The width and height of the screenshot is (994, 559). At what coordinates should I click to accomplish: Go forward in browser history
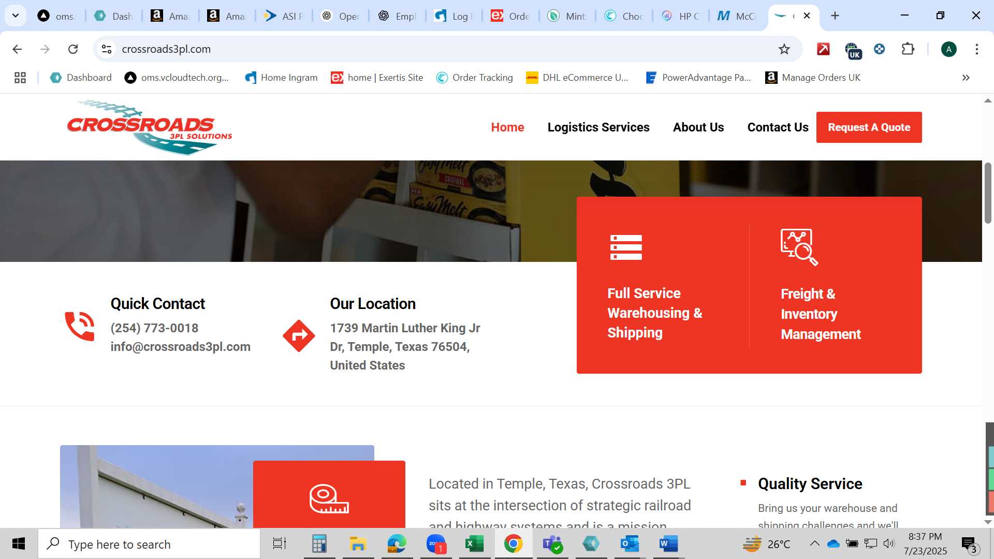45,49
